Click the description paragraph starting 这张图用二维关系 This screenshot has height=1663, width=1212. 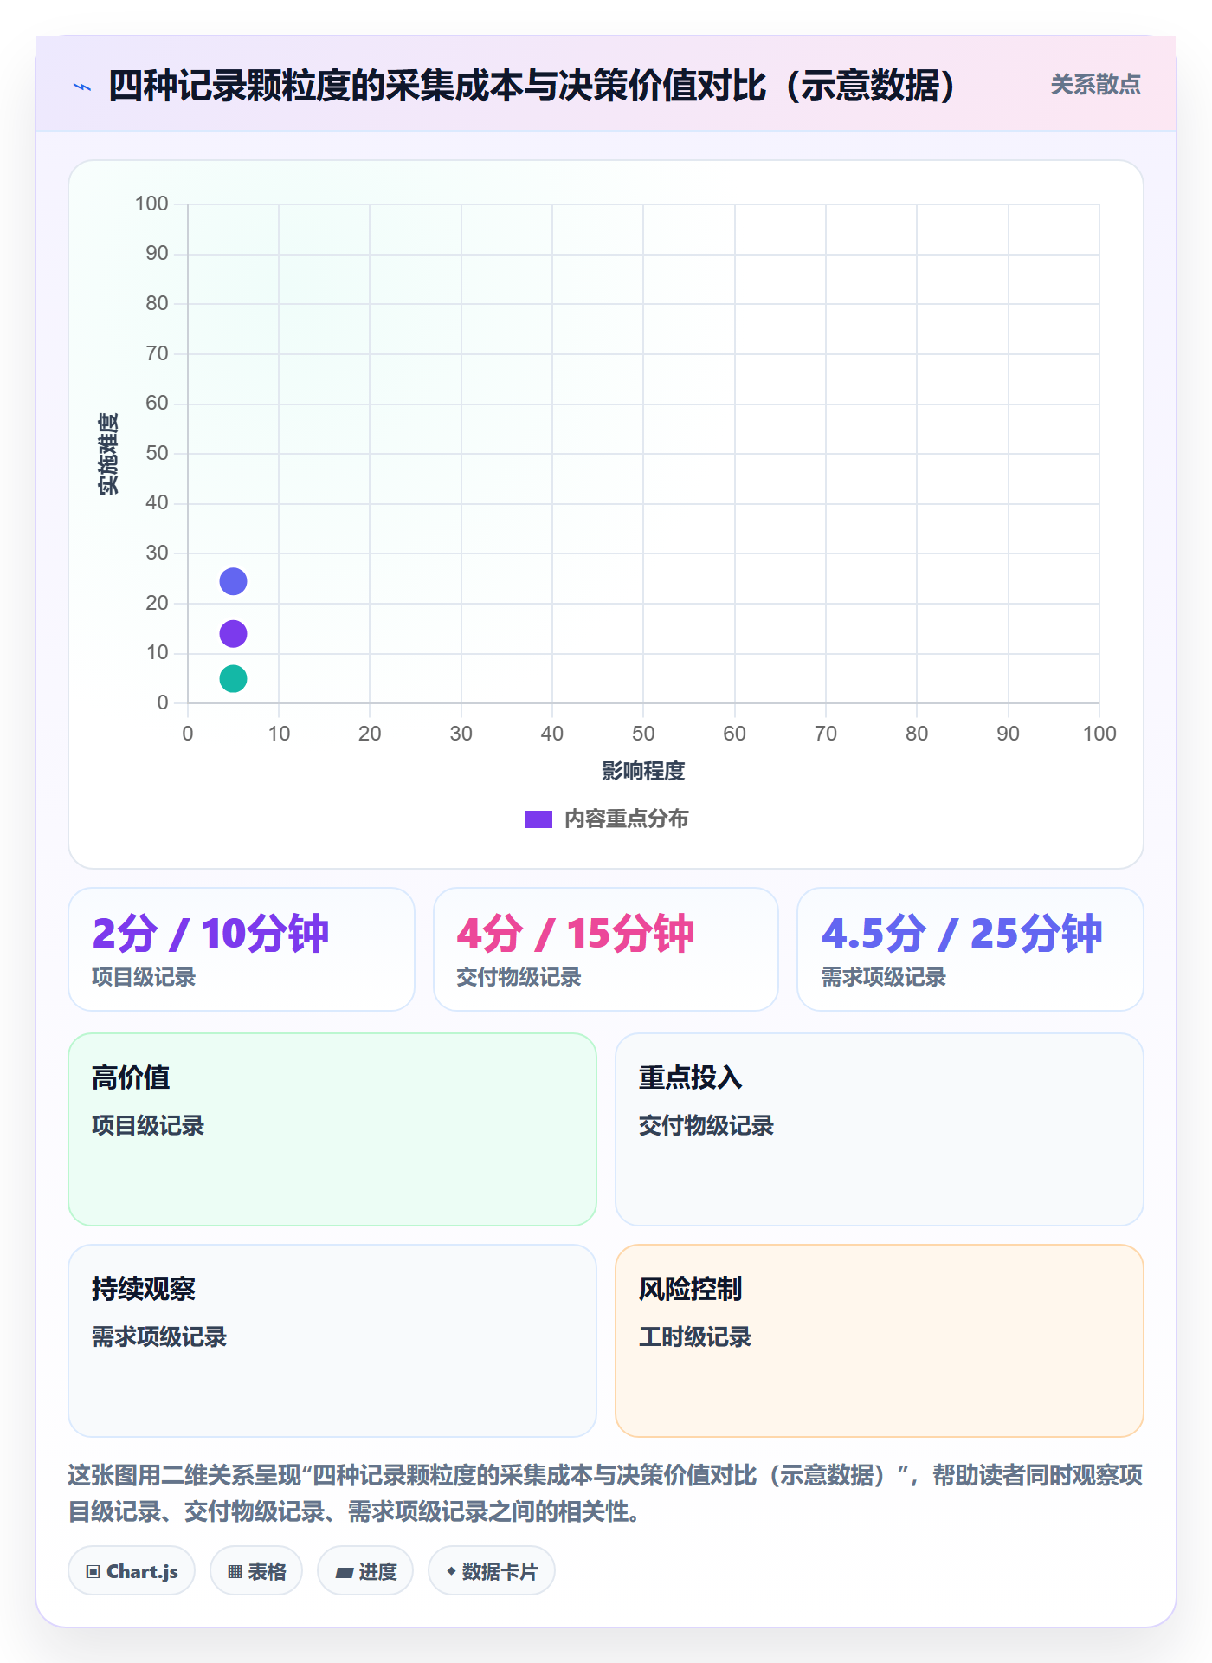pyautogui.click(x=606, y=1493)
